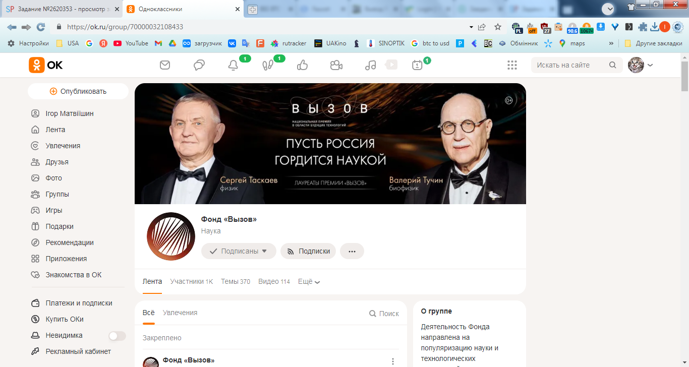The height and width of the screenshot is (367, 689).
Task: Open calendar events icon in header
Action: [417, 65]
